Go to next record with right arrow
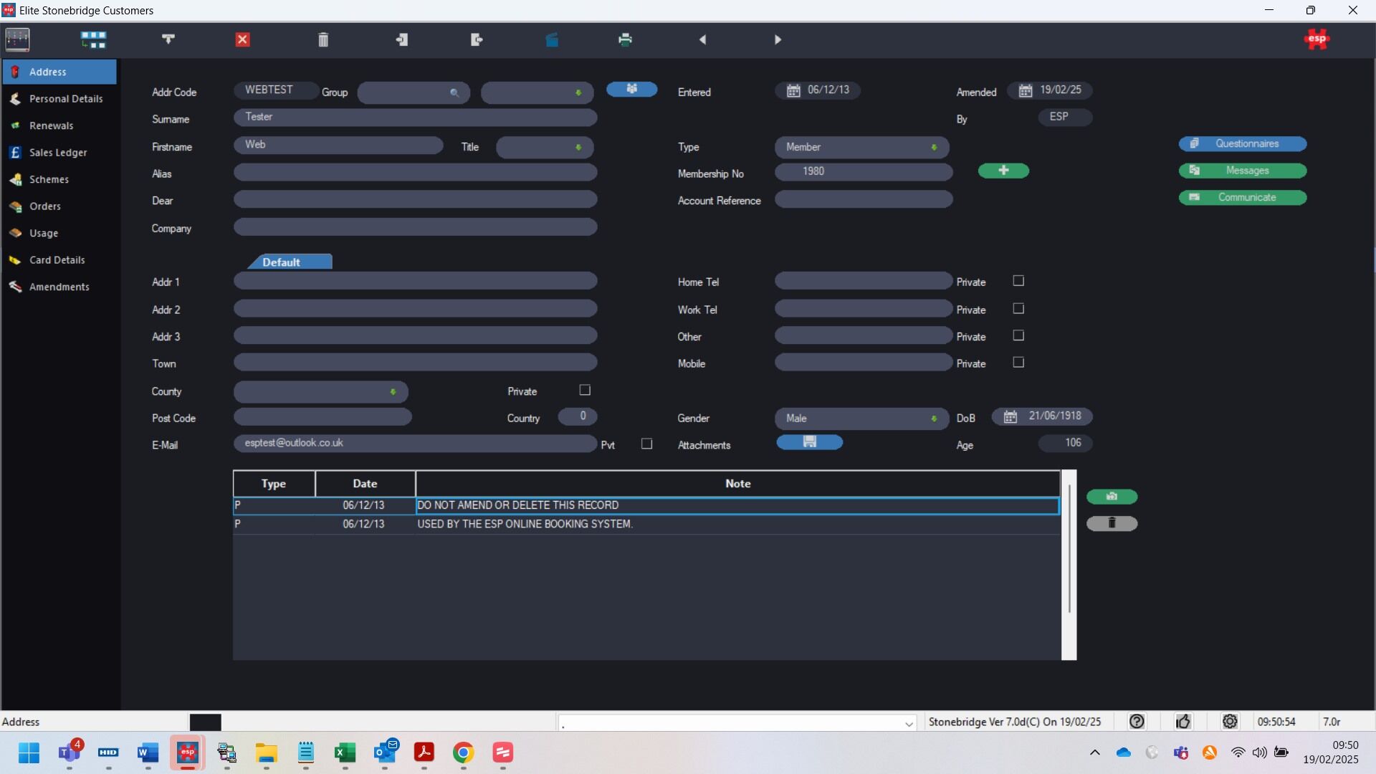 [778, 39]
